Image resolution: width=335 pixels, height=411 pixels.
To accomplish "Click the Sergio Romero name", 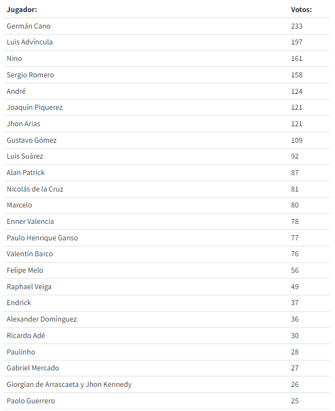I will pyautogui.click(x=30, y=75).
